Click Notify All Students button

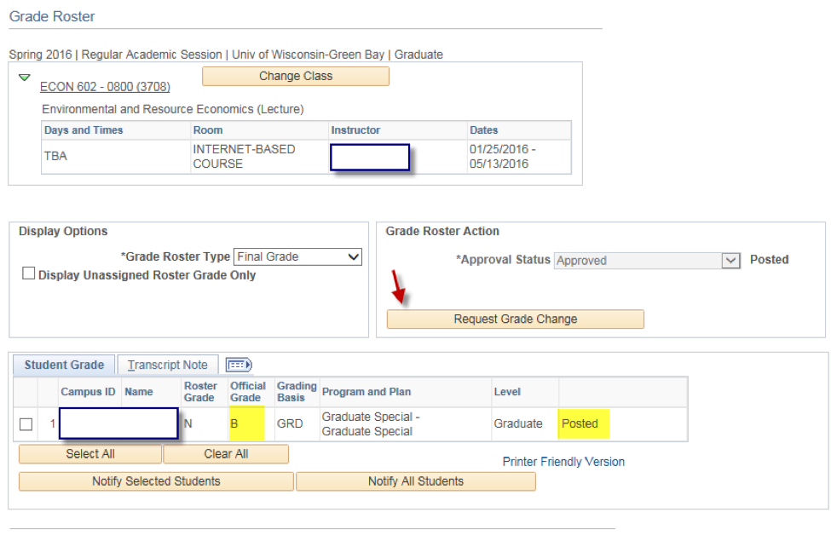416,481
